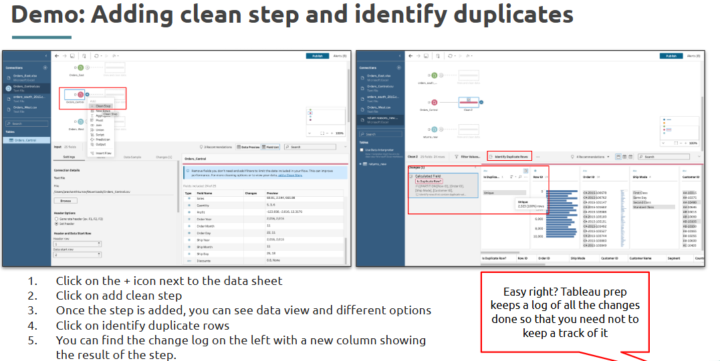
Task: Click the sort icon on the Is Duplica... column
Action: [511, 176]
